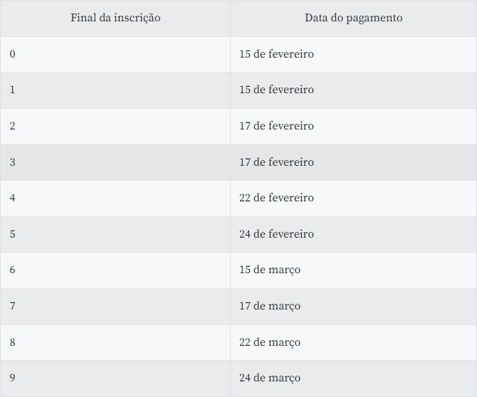Select the cell with inscription ending 1
This screenshot has width=477, height=397.
[x=13, y=90]
